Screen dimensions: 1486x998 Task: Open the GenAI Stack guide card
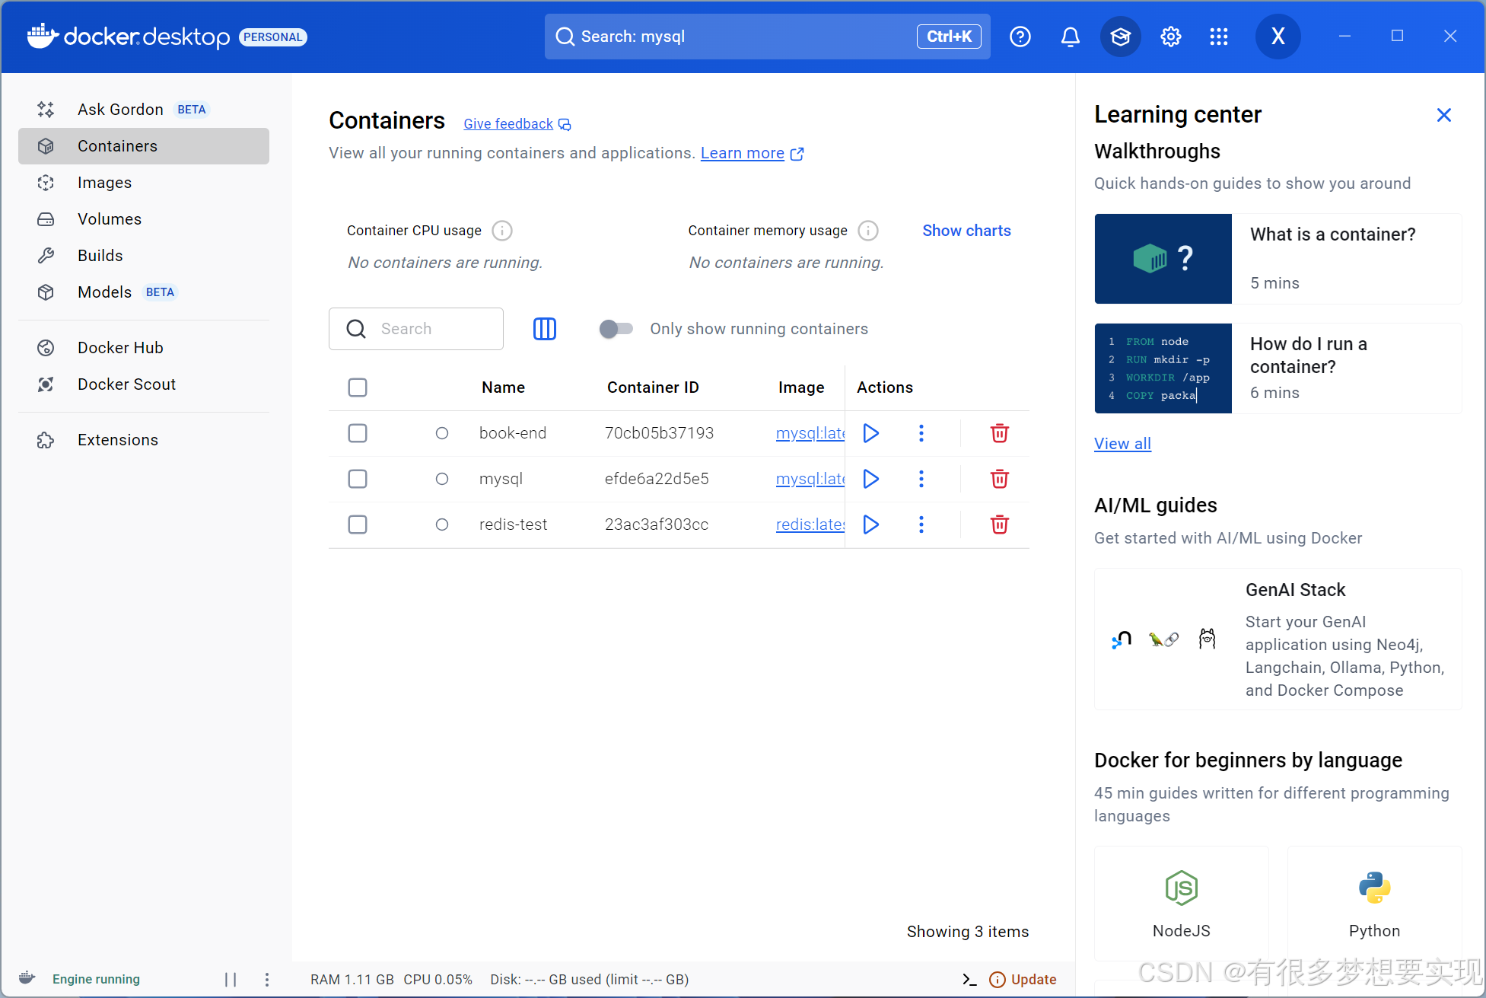pos(1278,639)
